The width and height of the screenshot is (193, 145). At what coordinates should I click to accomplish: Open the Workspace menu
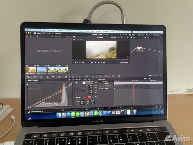pyautogui.click(x=106, y=31)
